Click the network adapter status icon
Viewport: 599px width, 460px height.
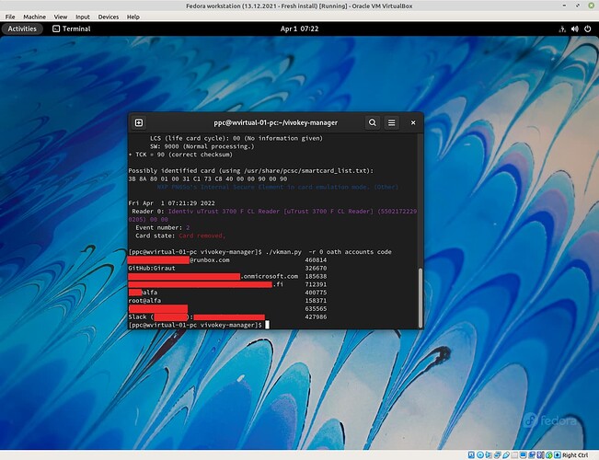498,455
